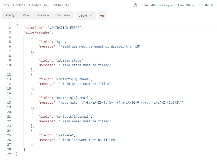Click the line-wrap formatting icon
The width and height of the screenshot is (217, 160).
(x=102, y=16)
